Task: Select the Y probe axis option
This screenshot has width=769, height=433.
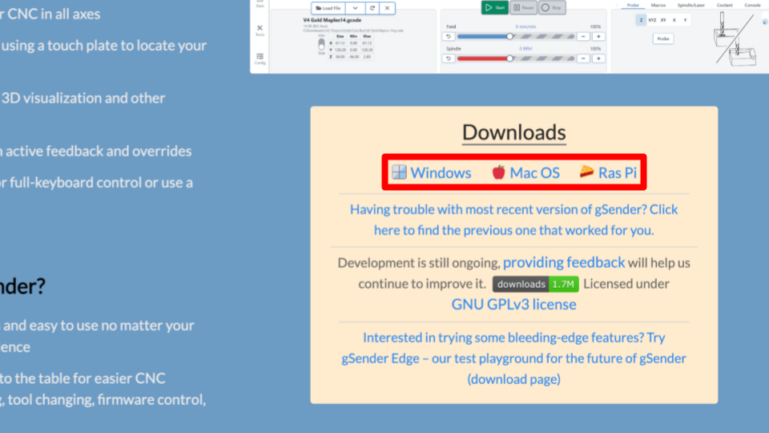Action: 685,20
